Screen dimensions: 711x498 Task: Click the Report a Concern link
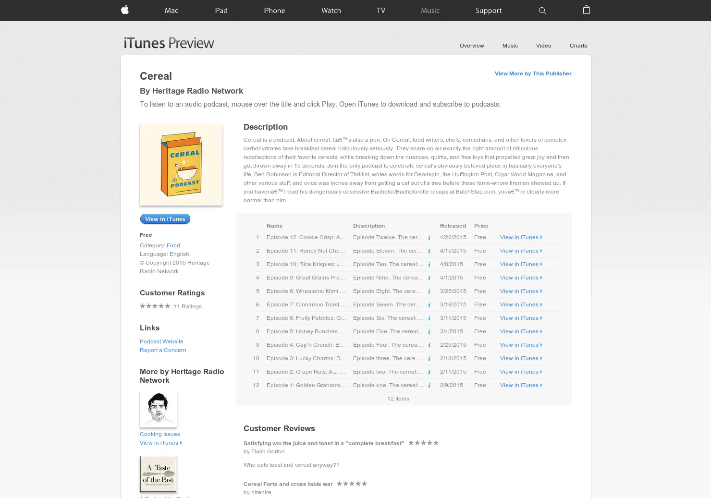[x=163, y=350]
